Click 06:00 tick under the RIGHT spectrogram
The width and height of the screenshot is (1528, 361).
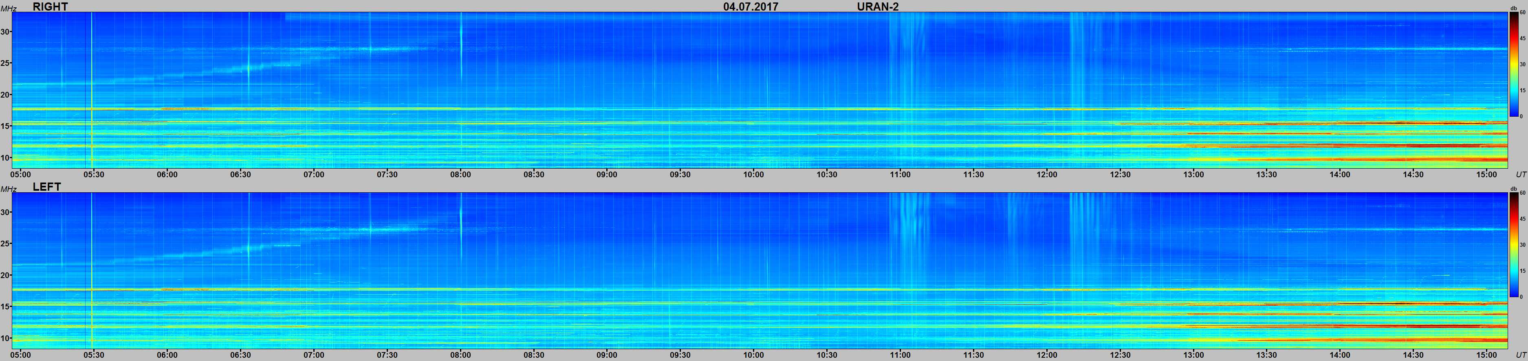coord(167,174)
